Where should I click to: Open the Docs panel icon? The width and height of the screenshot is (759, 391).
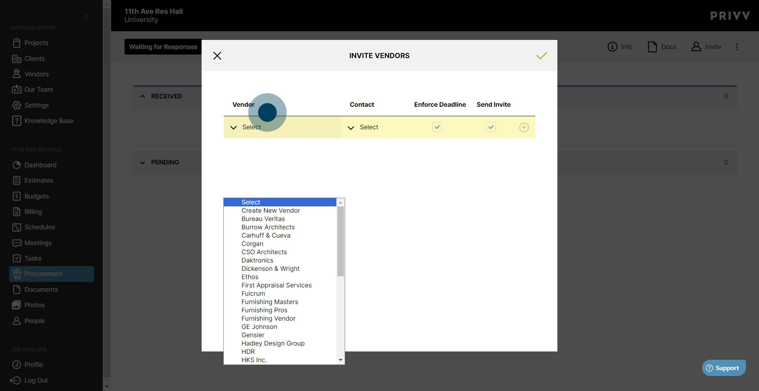coord(653,47)
